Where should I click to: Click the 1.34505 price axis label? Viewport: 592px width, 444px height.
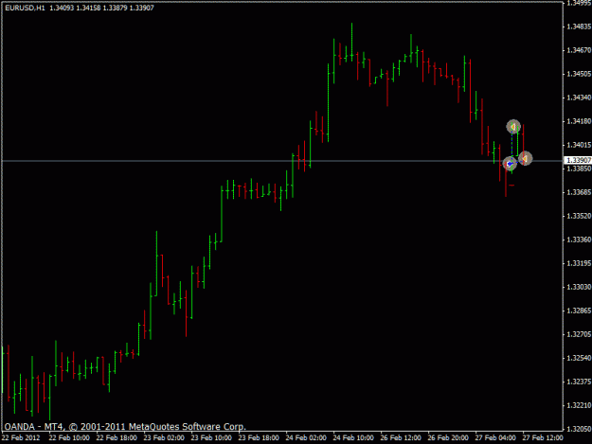(579, 74)
